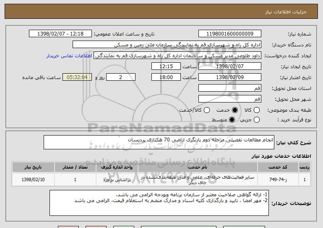Image resolution: width=323 pixels, height=228 pixels.
Task: Select the متوسط purchase type radio
Action: pos(232,120)
